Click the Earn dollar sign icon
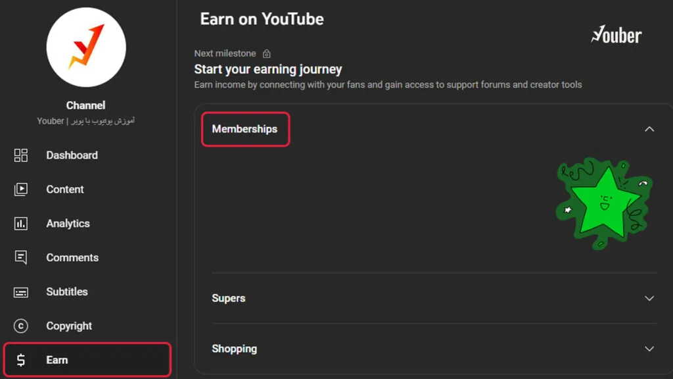This screenshot has width=673, height=379. click(x=20, y=360)
